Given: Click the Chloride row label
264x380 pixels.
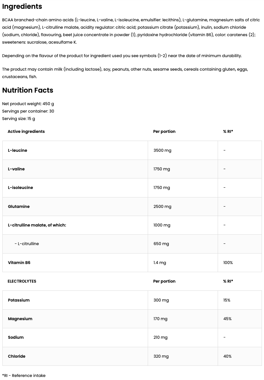Looking at the screenshot, I should coord(17,356).
